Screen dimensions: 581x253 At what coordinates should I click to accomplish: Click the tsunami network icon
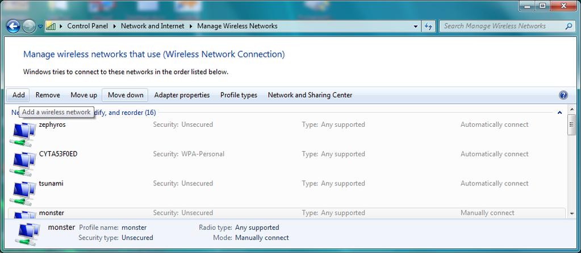23,193
